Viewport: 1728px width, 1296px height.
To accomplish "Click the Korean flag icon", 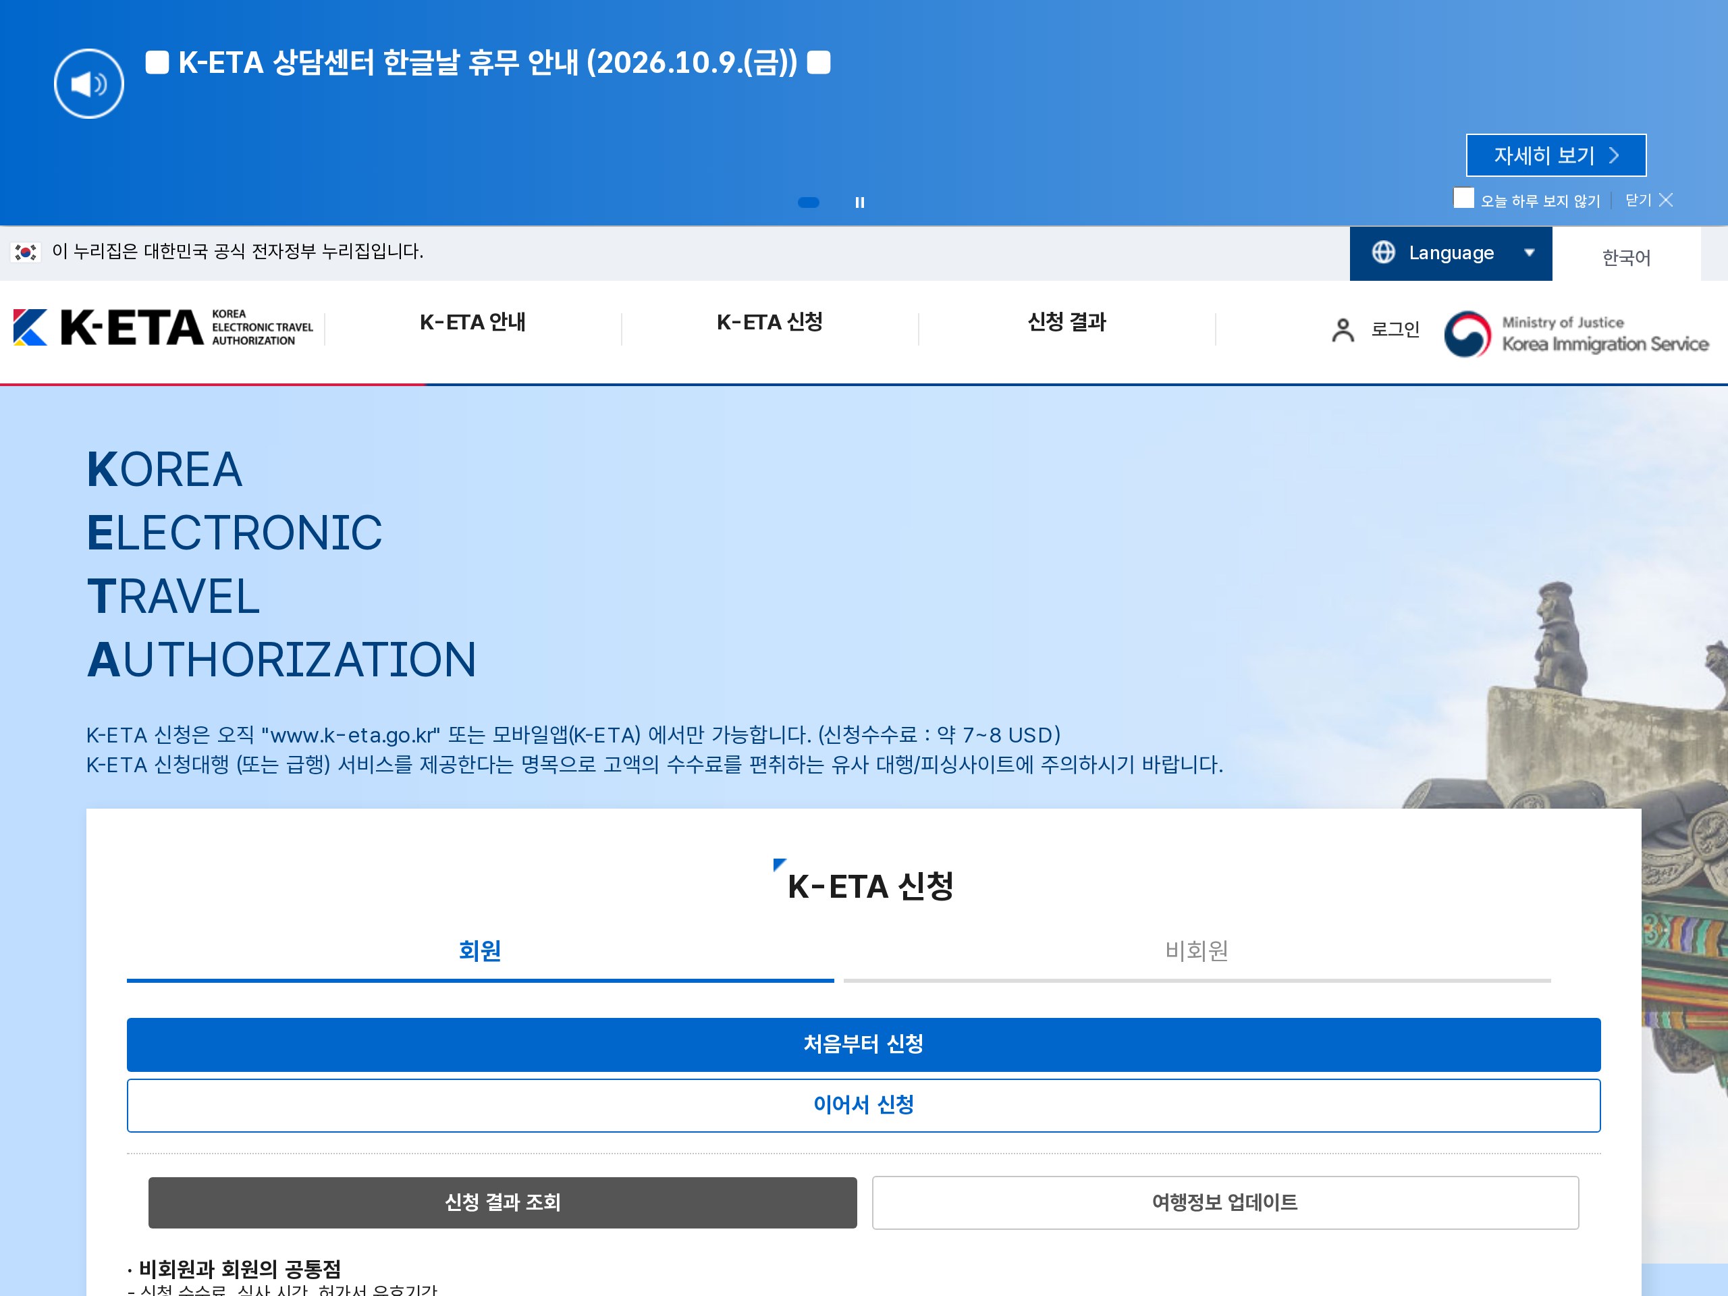I will pos(26,252).
